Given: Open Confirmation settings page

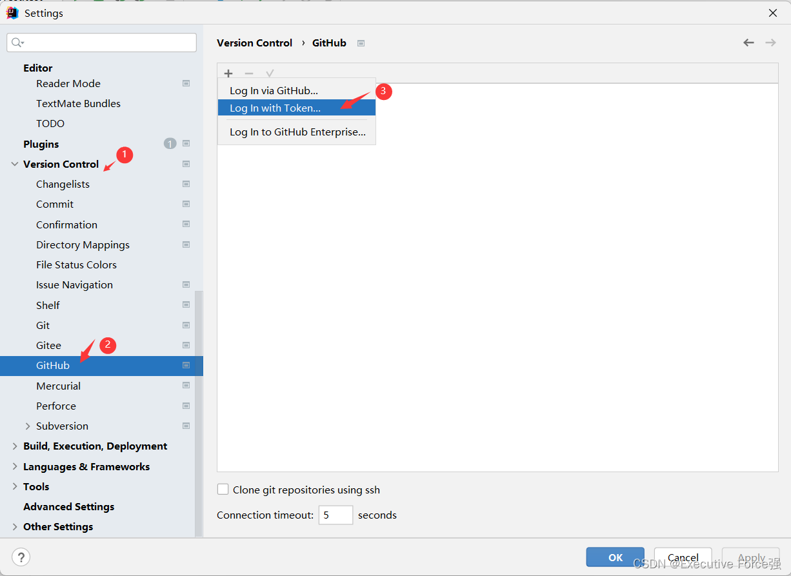Looking at the screenshot, I should pos(66,224).
